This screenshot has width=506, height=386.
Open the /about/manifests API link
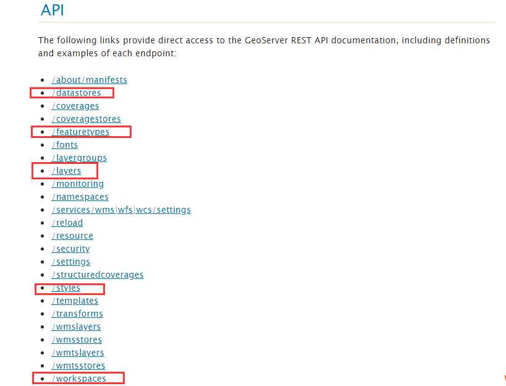coord(90,80)
